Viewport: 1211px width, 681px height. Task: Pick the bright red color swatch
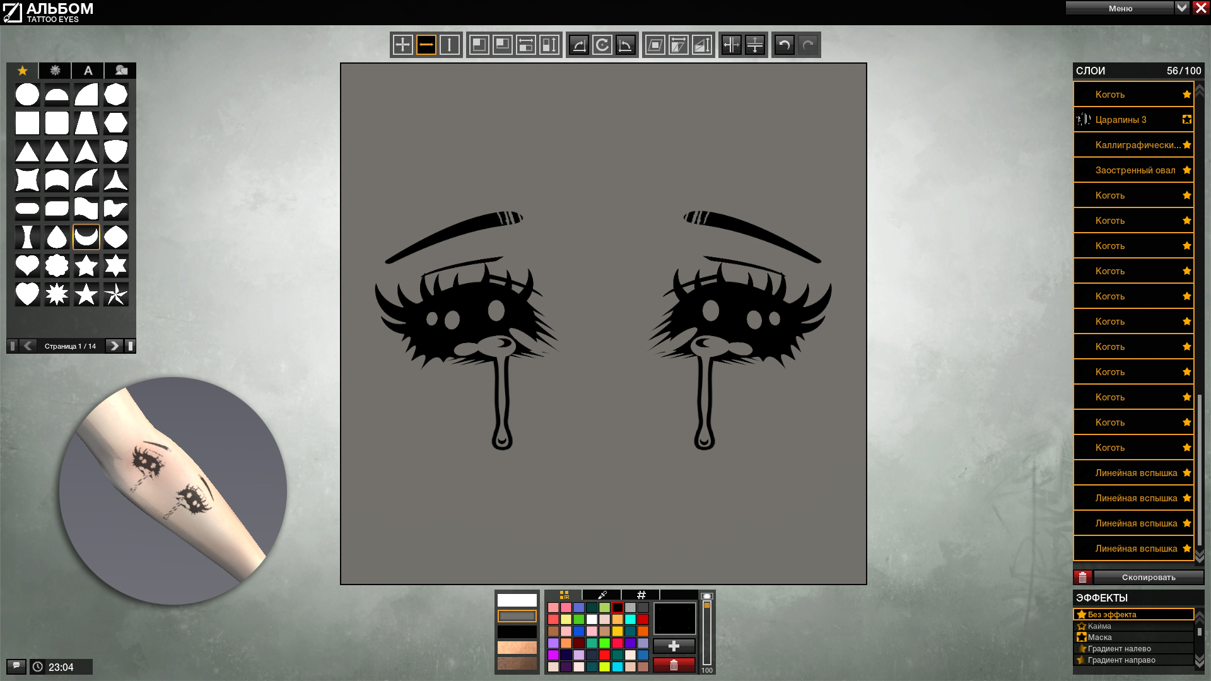[605, 655]
